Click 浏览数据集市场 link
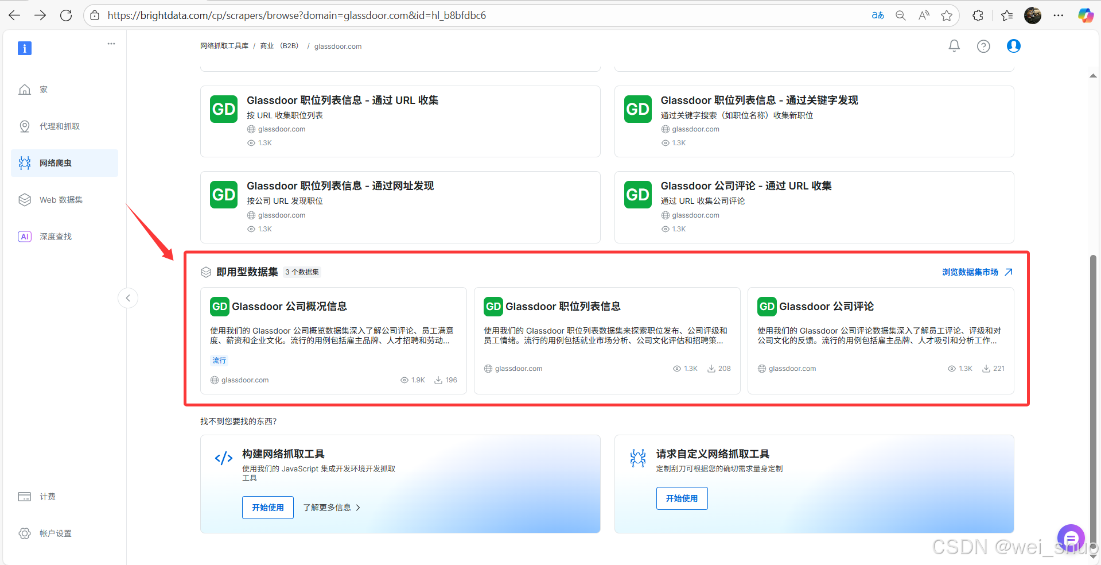 click(x=970, y=272)
